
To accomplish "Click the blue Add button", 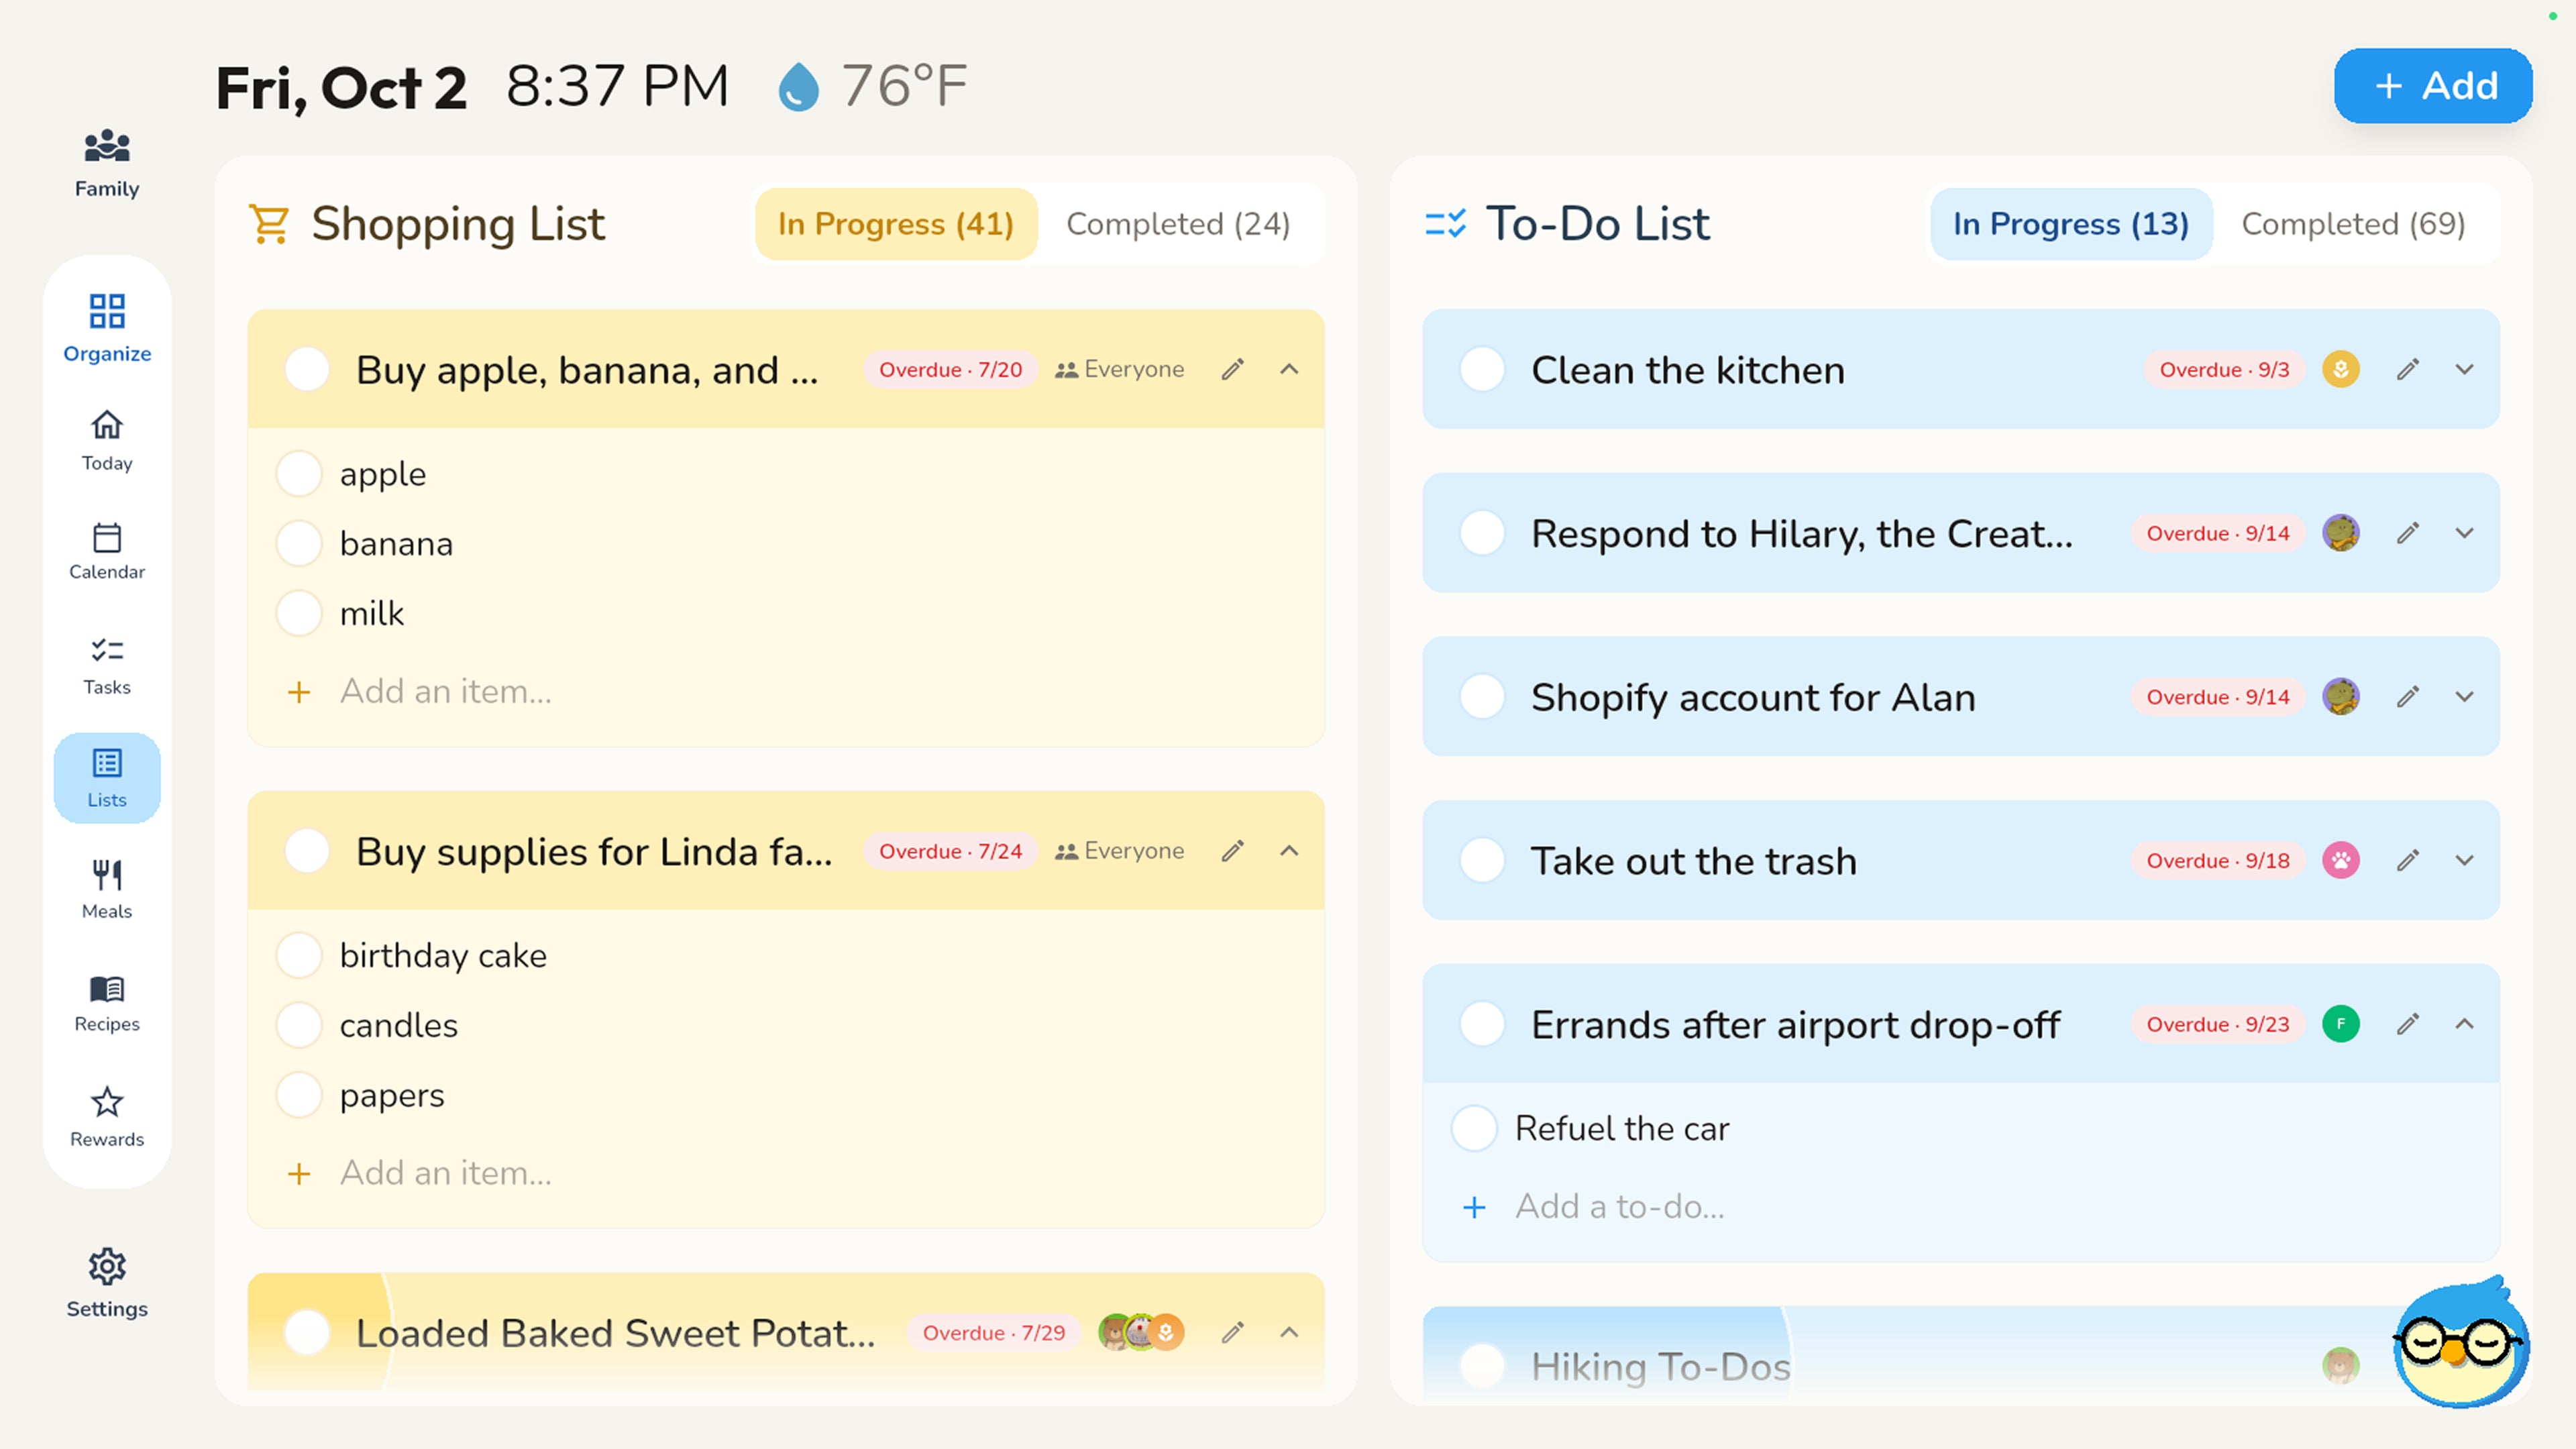I will point(2432,86).
